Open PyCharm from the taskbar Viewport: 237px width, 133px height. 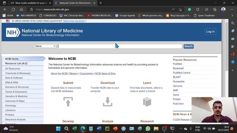pos(107,129)
